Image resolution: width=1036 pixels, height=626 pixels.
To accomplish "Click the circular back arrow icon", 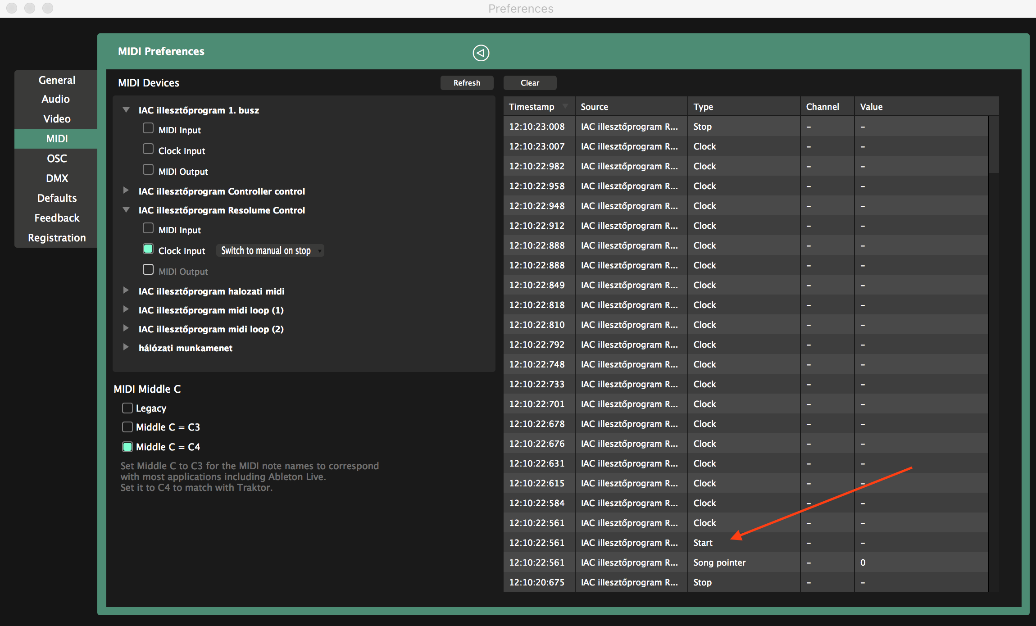I will click(481, 53).
